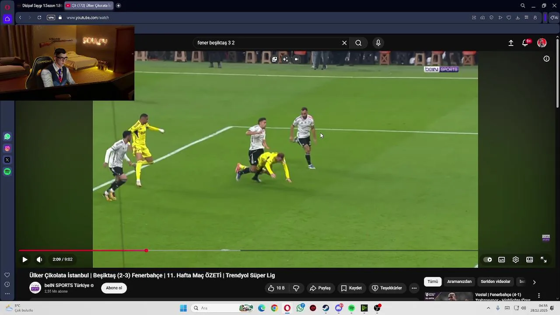
Task: Reload the page with refresh icon
Action: point(39,17)
